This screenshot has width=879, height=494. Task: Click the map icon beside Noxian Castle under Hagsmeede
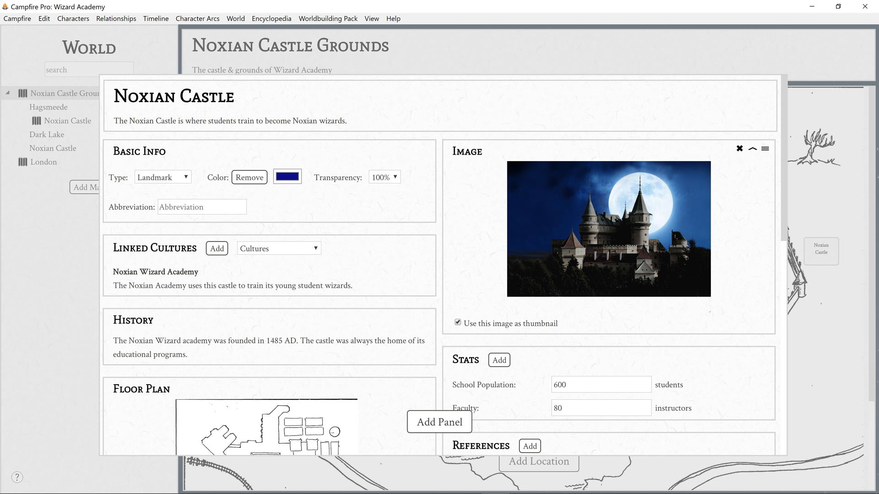pyautogui.click(x=37, y=120)
